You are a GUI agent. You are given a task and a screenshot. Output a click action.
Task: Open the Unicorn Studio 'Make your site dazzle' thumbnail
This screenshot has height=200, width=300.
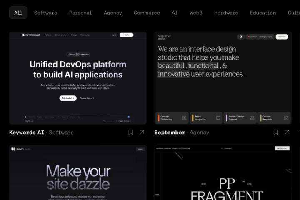click(x=78, y=172)
